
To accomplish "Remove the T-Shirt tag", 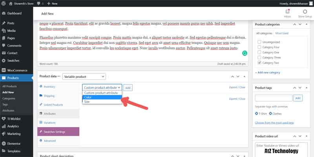I will 257,114.
